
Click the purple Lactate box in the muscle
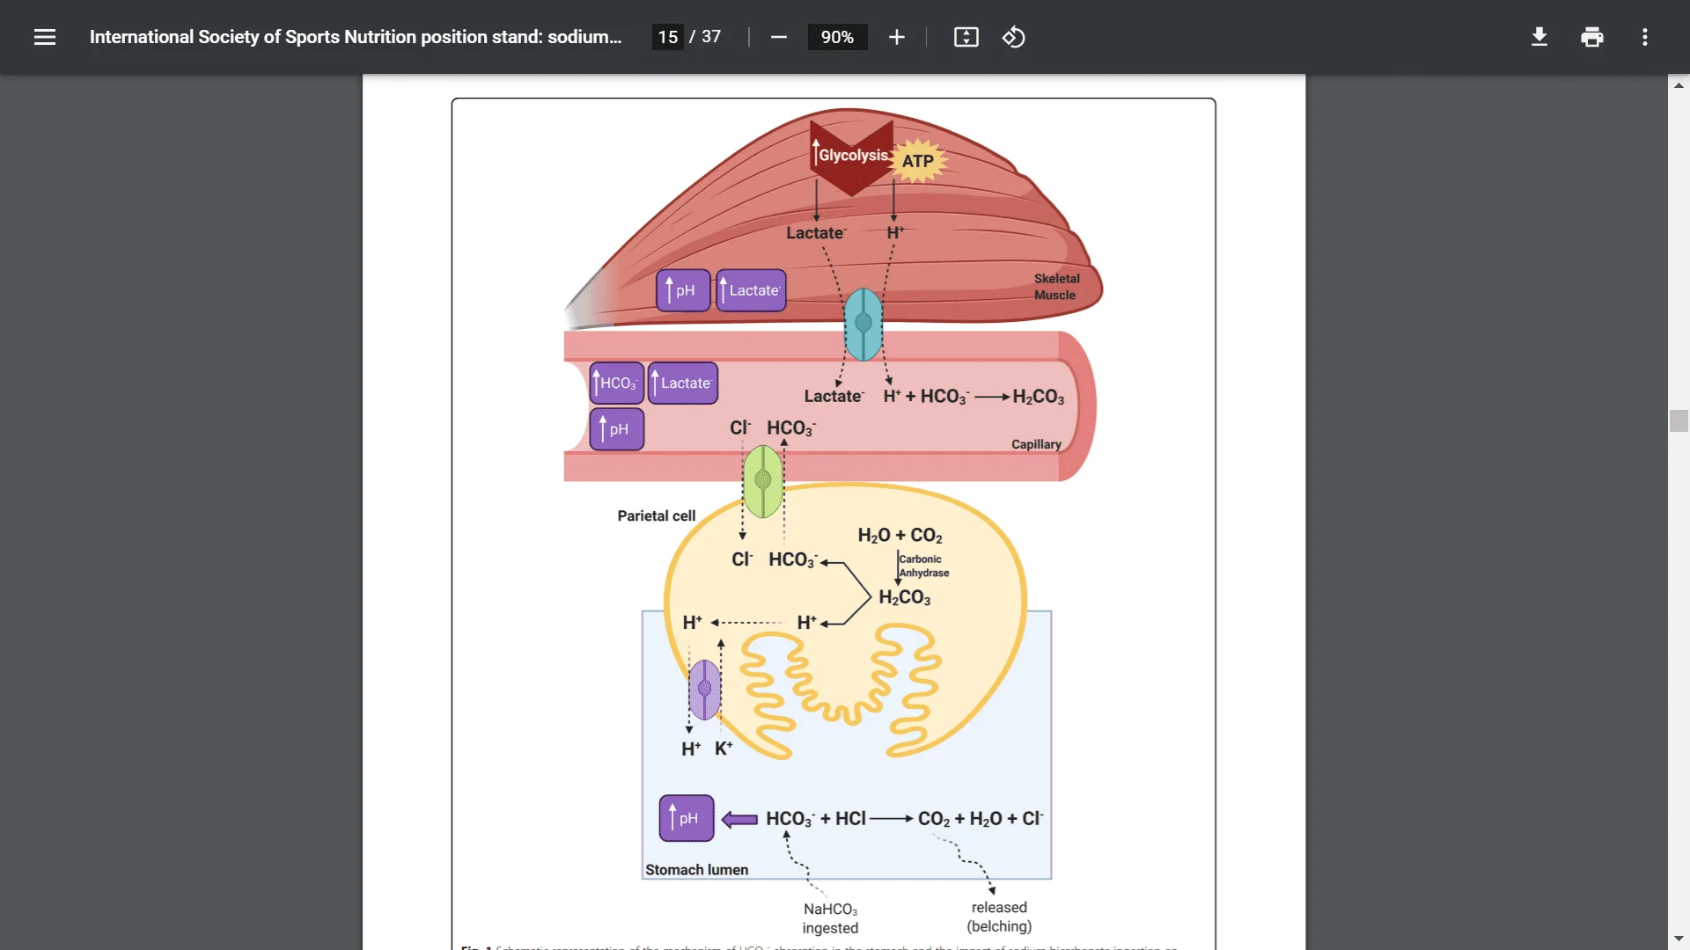pyautogui.click(x=751, y=290)
